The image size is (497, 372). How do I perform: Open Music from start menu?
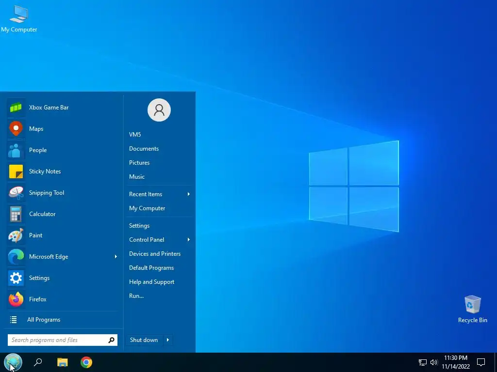[x=137, y=177]
